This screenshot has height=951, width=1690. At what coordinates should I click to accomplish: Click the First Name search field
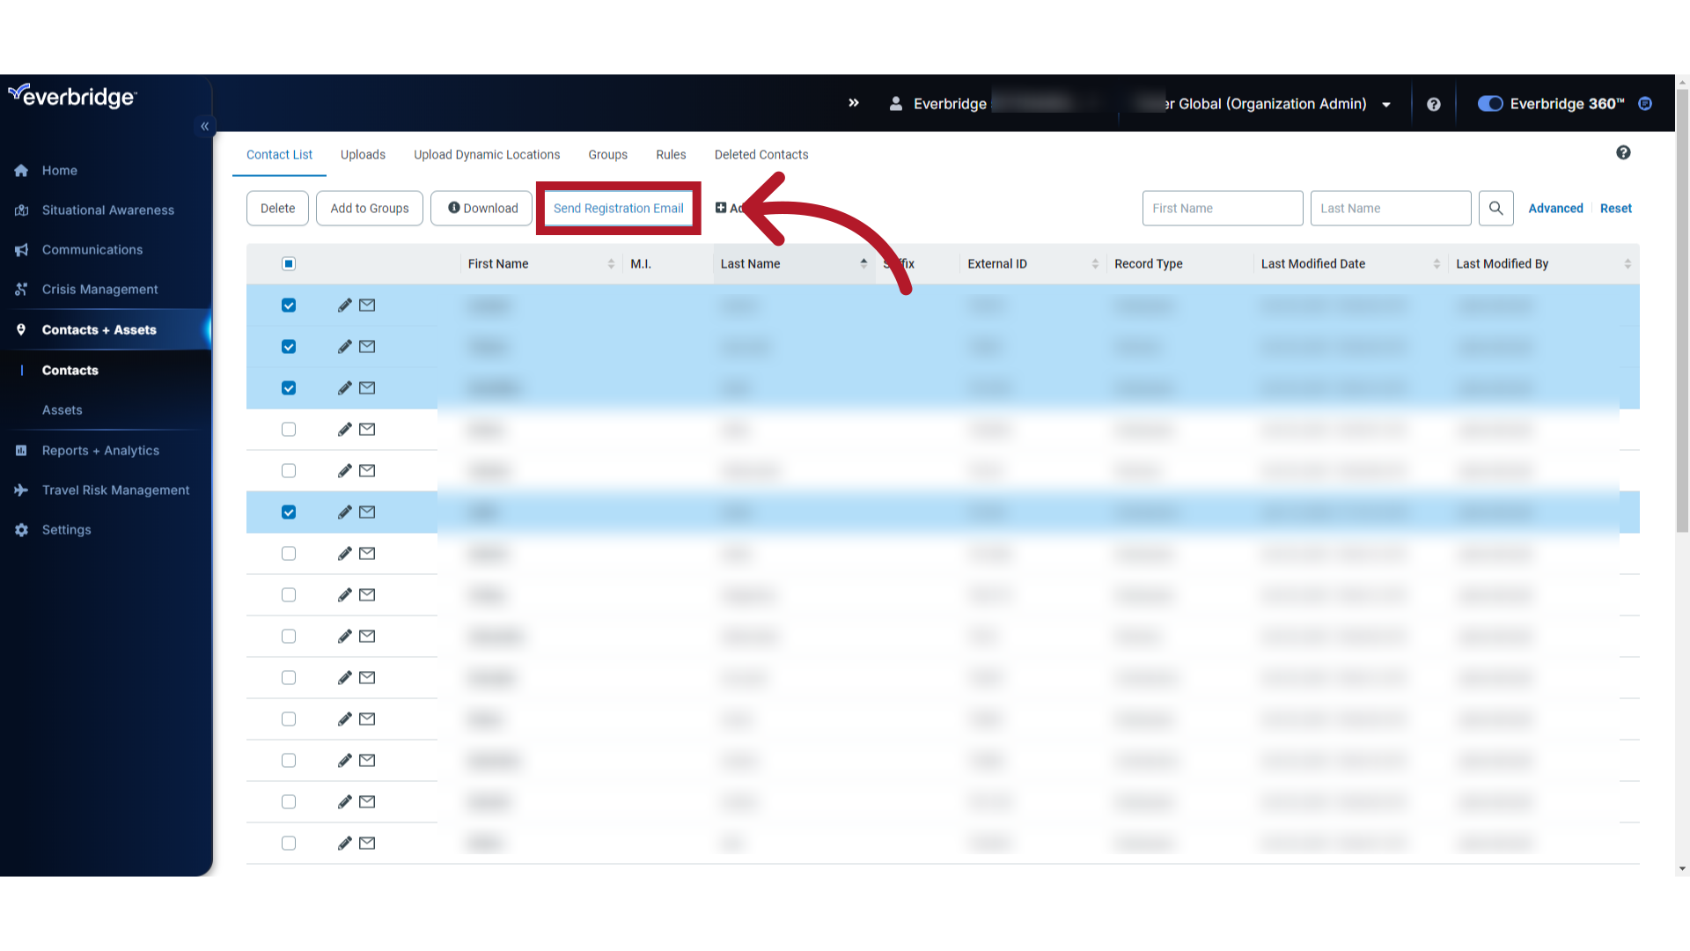1222,209
